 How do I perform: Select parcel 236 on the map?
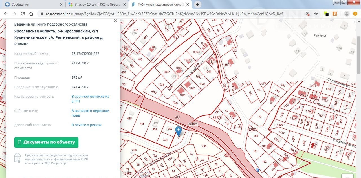point(204,146)
